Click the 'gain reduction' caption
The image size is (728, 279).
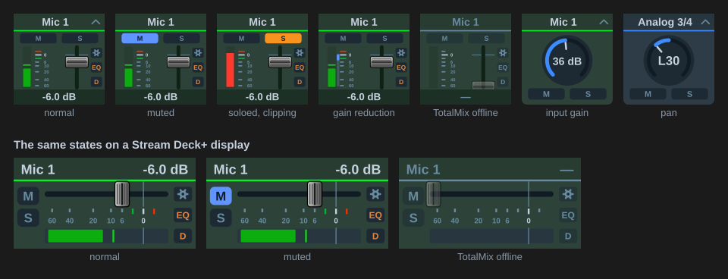tap(364, 113)
